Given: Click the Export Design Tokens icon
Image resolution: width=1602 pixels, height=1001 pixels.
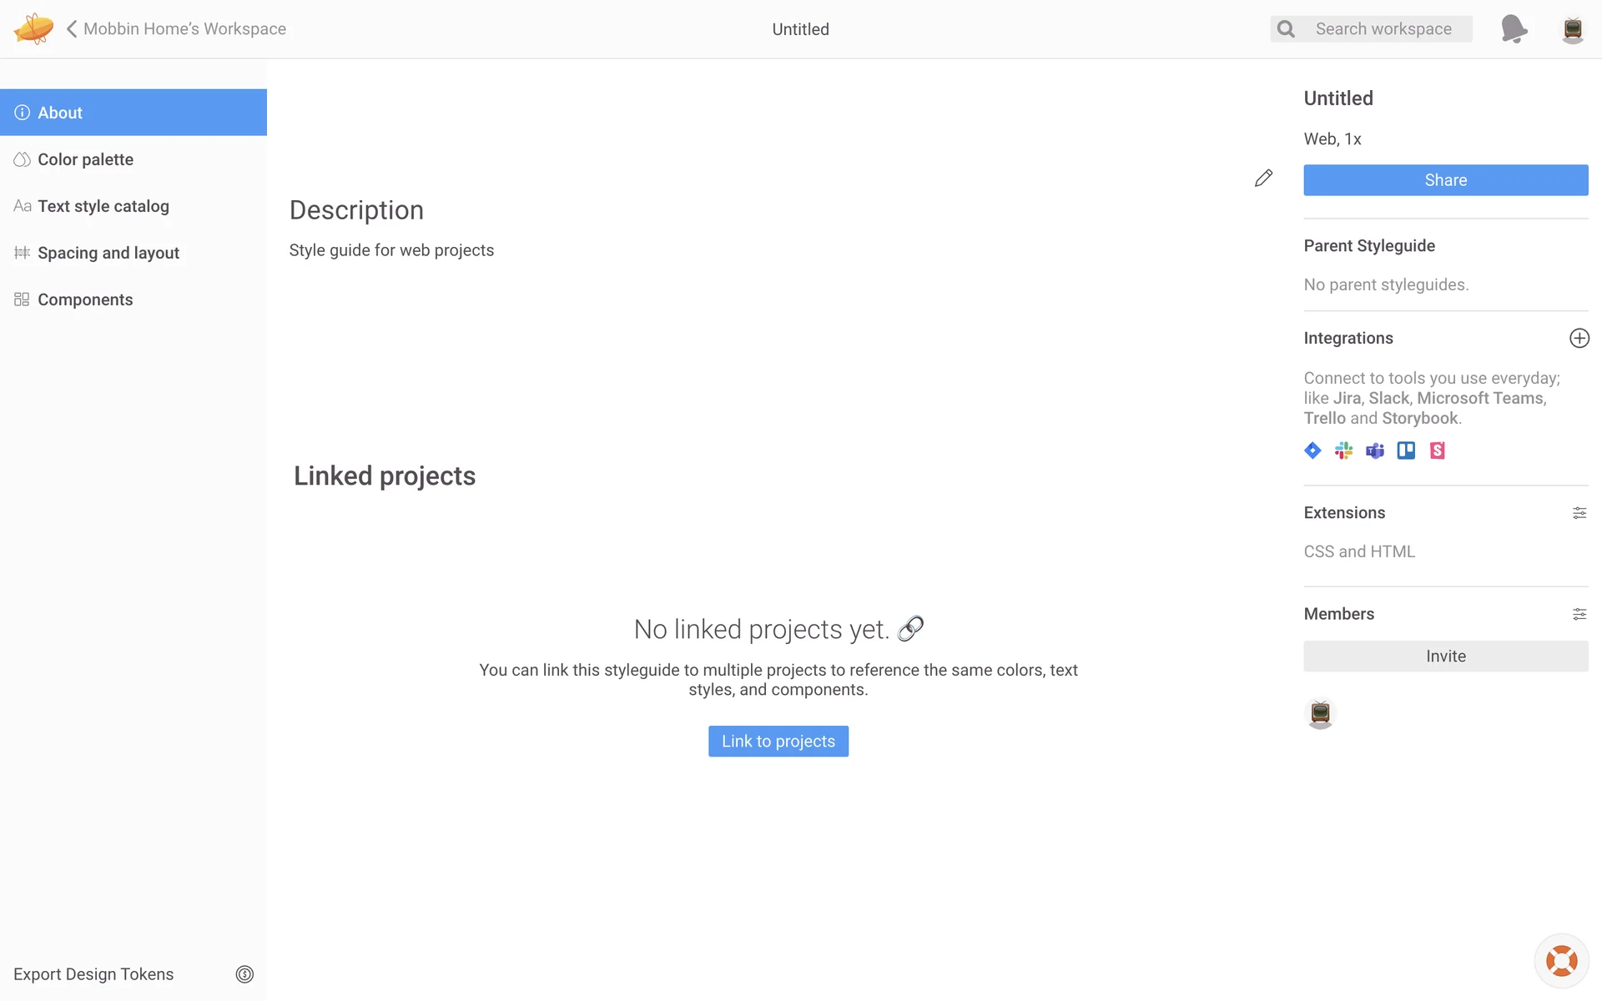Looking at the screenshot, I should [x=244, y=974].
